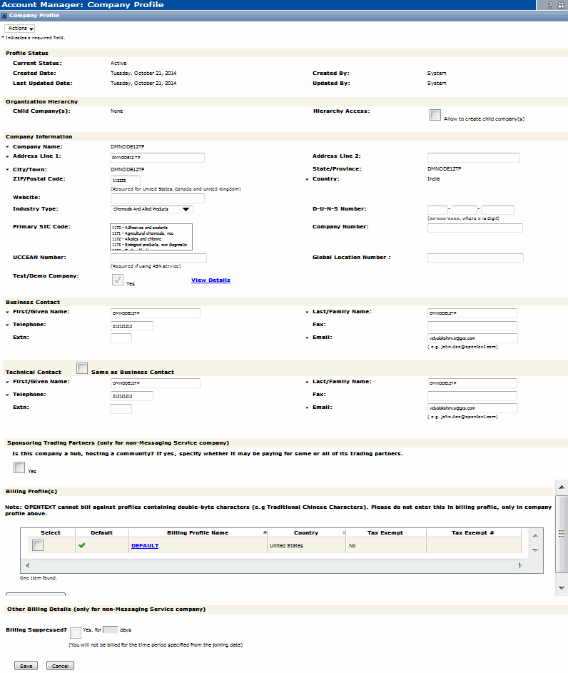This screenshot has width=568, height=673.
Task: Select the DEFAULT billing profile row checkbox
Action: [x=38, y=545]
